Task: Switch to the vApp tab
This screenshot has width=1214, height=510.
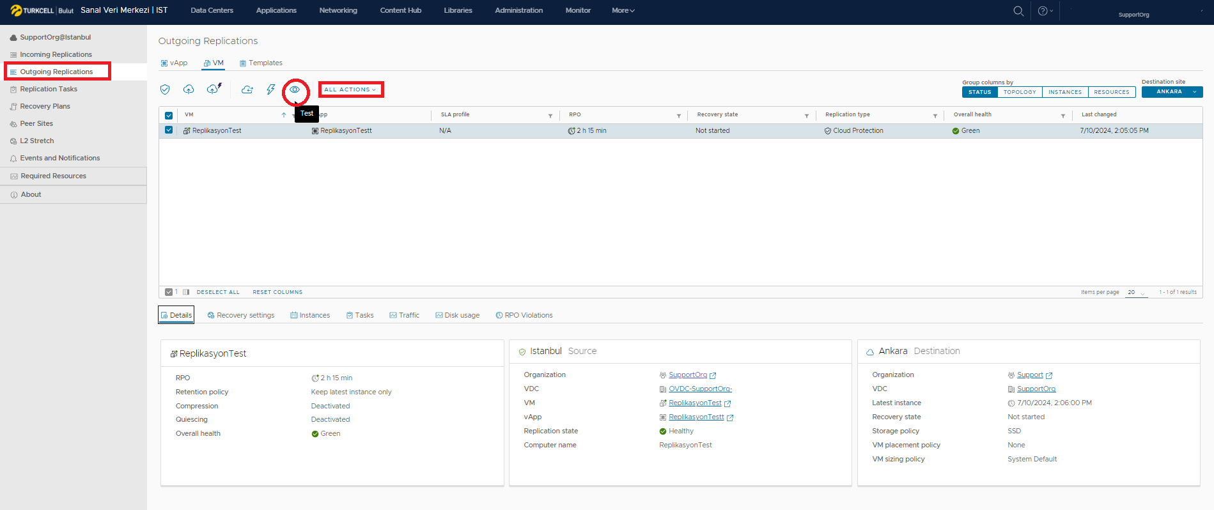Action: tap(174, 63)
